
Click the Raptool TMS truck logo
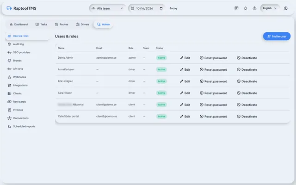9,8
